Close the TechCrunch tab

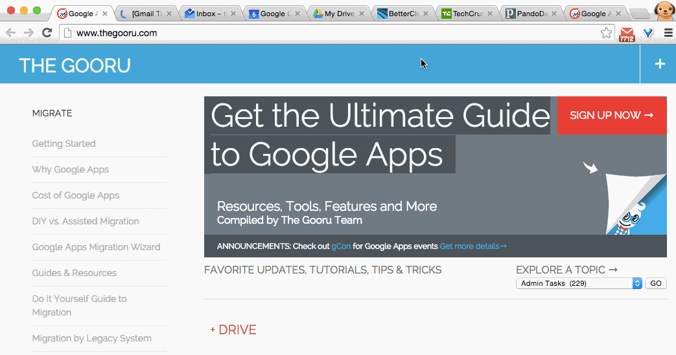[x=490, y=14]
